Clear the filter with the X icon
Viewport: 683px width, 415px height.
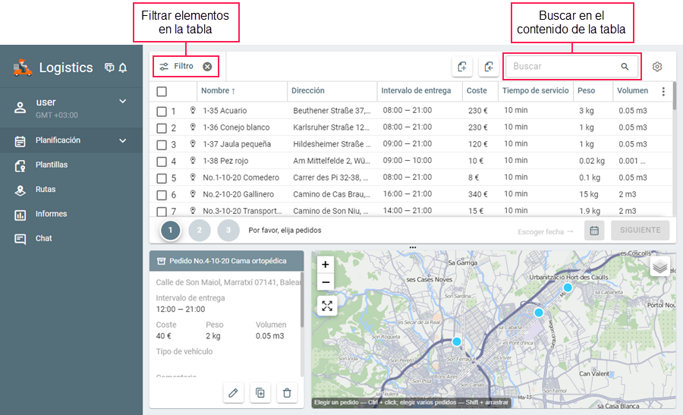207,66
